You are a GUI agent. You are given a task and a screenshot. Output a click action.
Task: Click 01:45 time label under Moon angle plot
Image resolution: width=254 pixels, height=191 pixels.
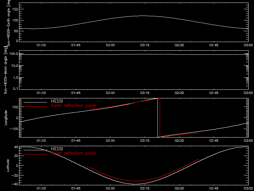[x=76, y=93]
